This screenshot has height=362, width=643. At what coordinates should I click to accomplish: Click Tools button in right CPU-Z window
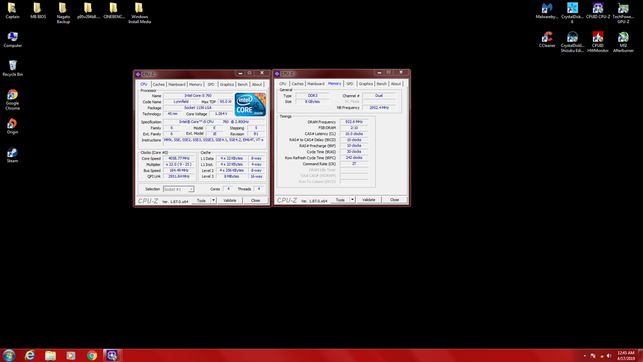(340, 200)
